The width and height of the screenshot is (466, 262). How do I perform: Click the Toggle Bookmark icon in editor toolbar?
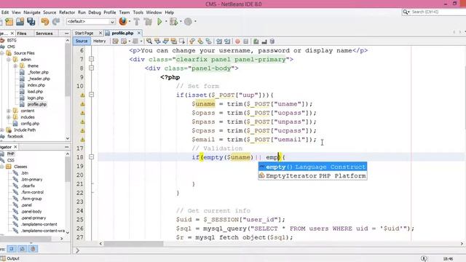tap(209, 41)
